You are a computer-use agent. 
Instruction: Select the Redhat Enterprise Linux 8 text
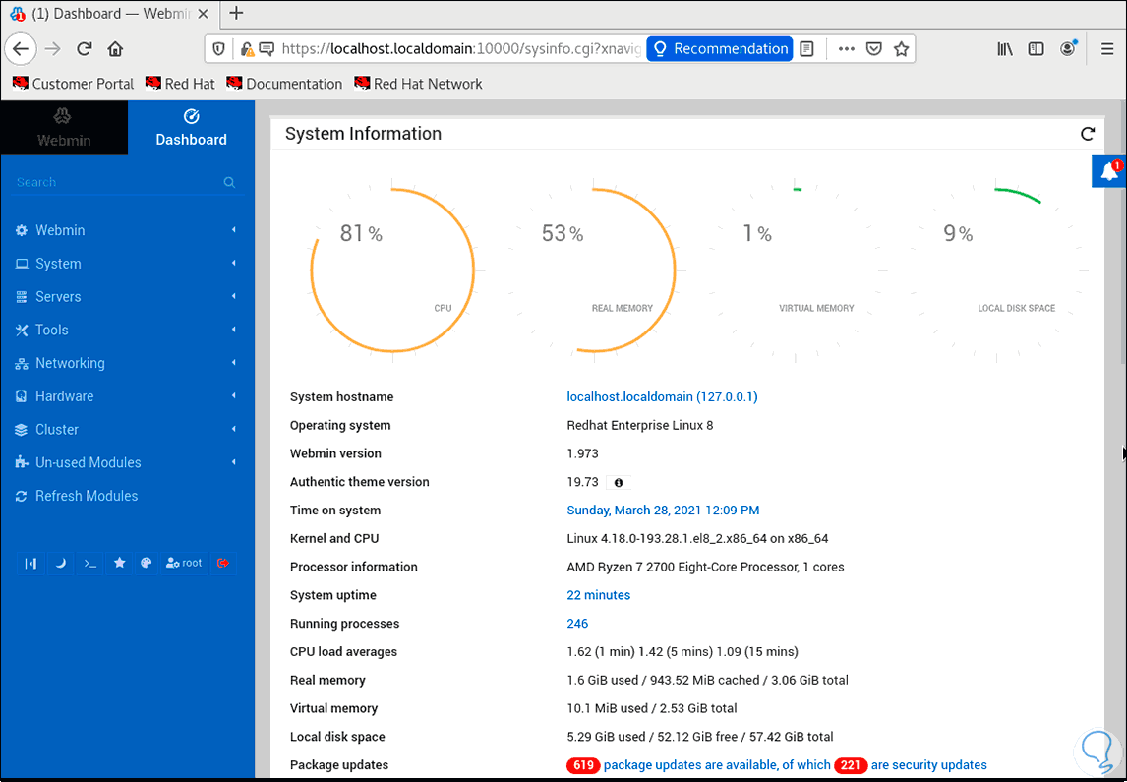[x=639, y=426]
